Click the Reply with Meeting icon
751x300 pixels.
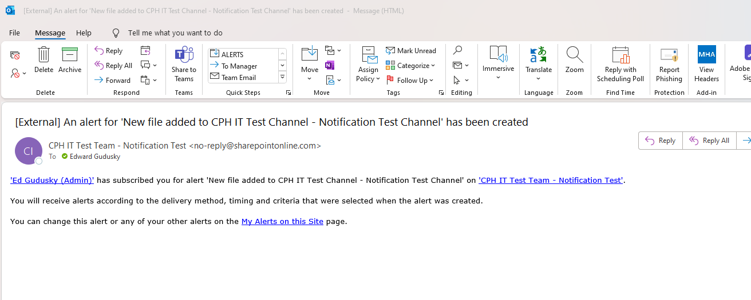pos(145,50)
